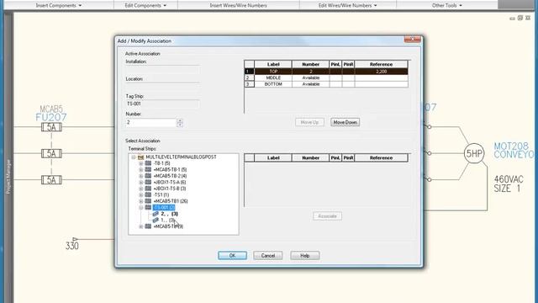Select terminal icon for 1,, (3) entry
Image resolution: width=538 pixels, height=303 pixels.
[156, 220]
